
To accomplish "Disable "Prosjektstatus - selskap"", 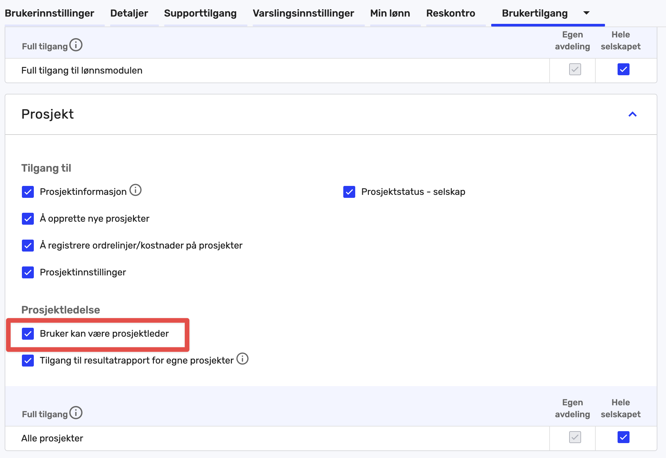I will click(349, 192).
